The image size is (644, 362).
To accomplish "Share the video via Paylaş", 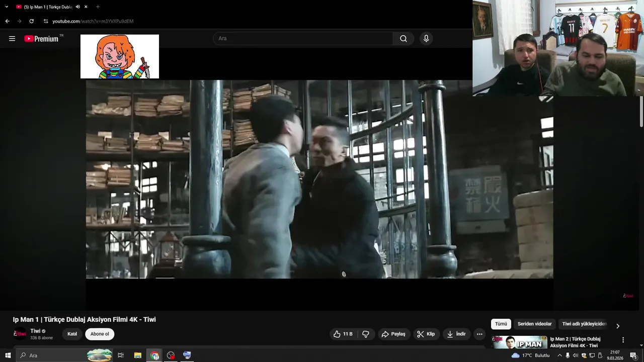I will pyautogui.click(x=393, y=334).
